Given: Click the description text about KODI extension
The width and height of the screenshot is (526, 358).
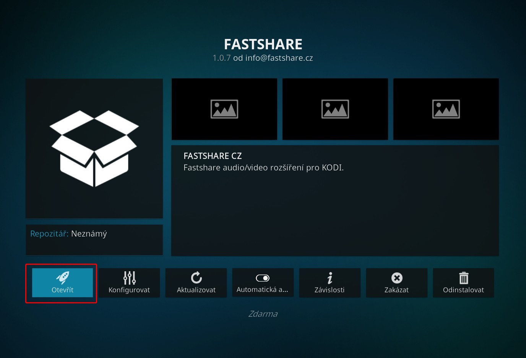Looking at the screenshot, I should 263,168.
